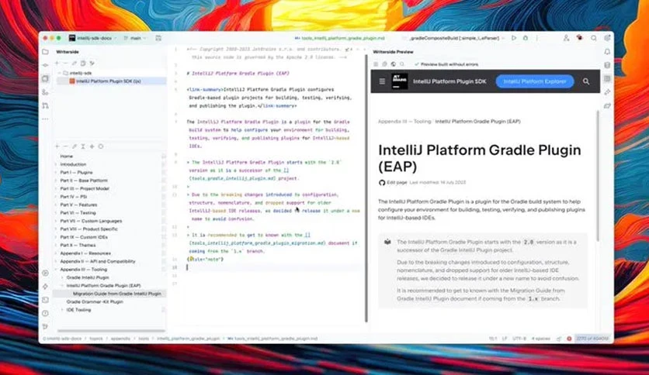The width and height of the screenshot is (649, 375).
Task: Select the Home topic in table of contents
Action: (x=66, y=156)
